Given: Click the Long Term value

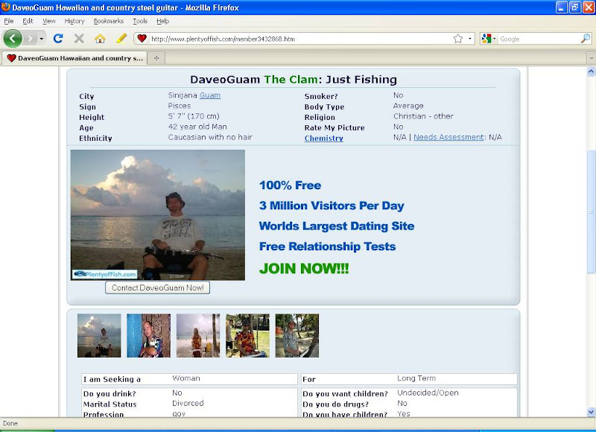Looking at the screenshot, I should (416, 378).
